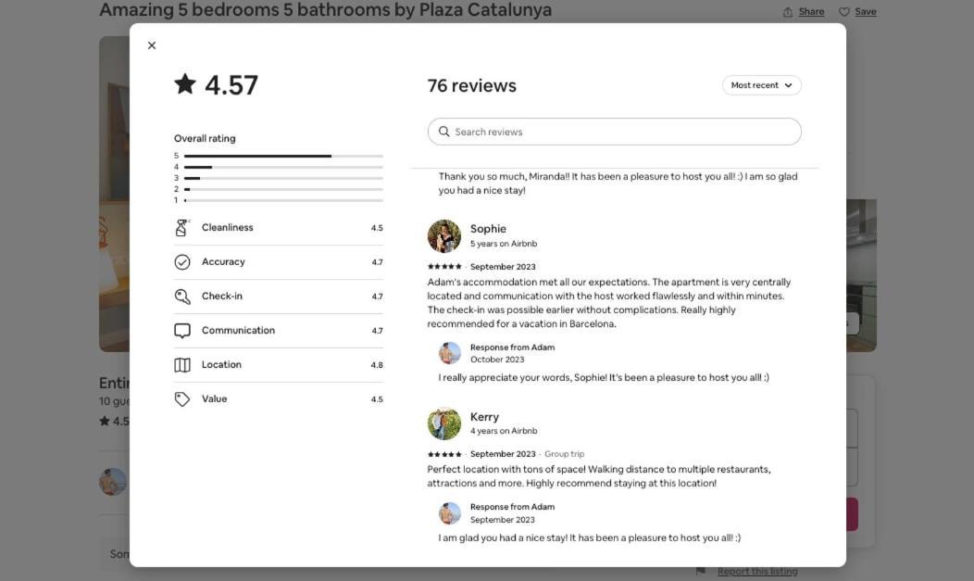Open Sophie's profile photo
This screenshot has height=581, width=974.
click(x=444, y=236)
